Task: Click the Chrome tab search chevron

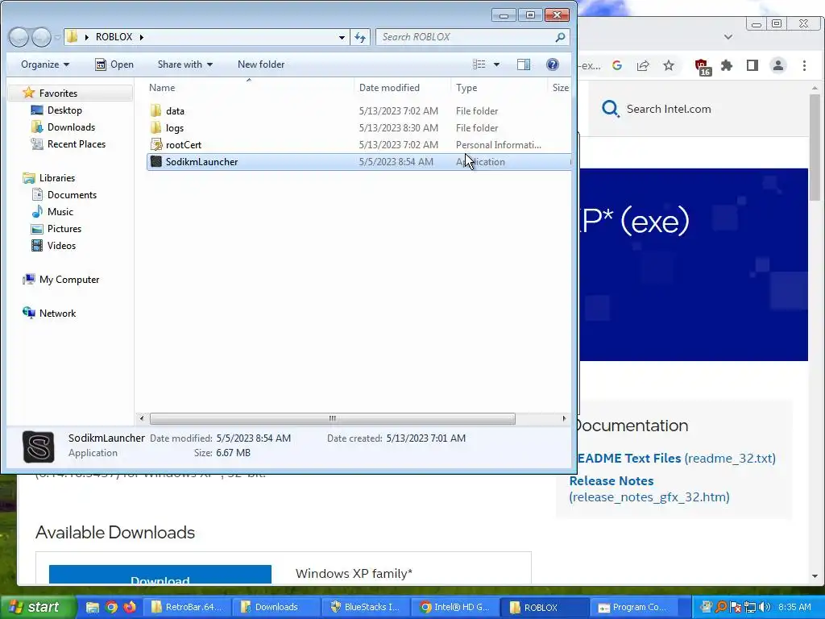Action: 728,37
